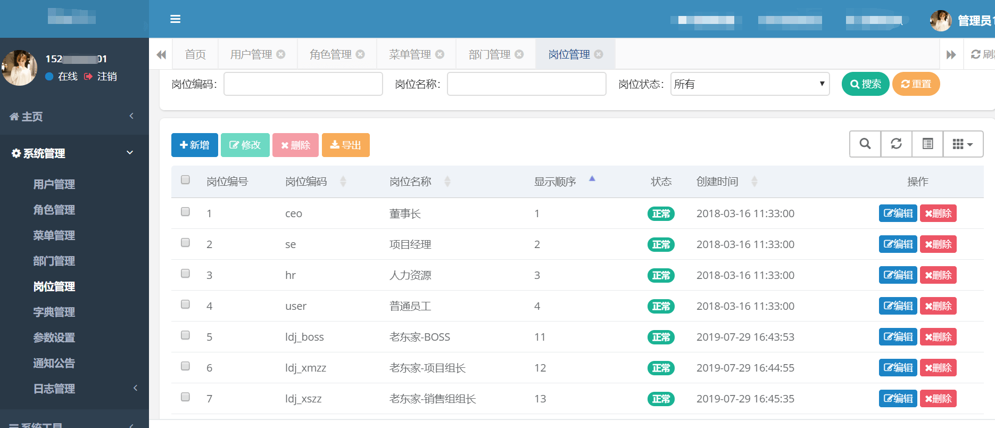Check the row for user 普通员工
The image size is (995, 428).
(x=185, y=304)
